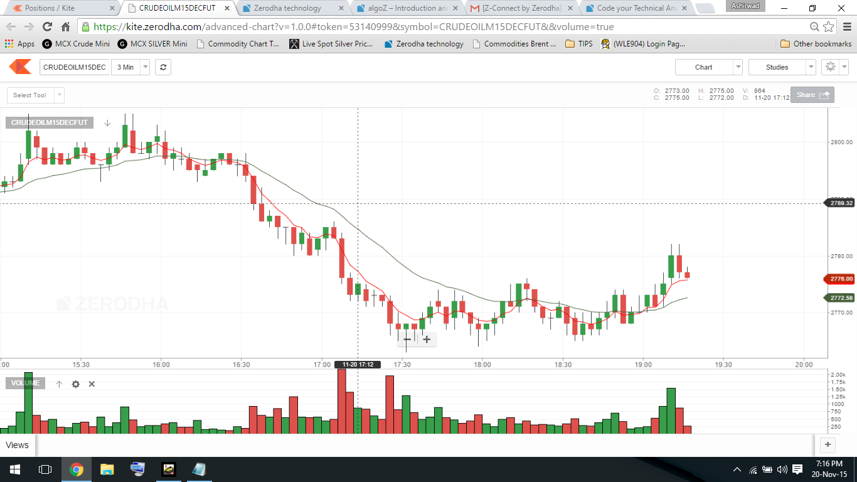Viewport: 857px width, 482px height.
Task: Open WLE904 Login Page bookmark
Action: coord(643,44)
